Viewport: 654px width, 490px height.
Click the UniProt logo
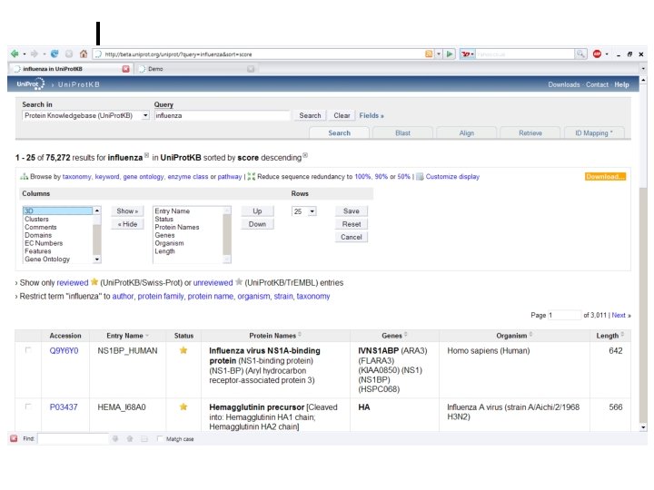(31, 84)
